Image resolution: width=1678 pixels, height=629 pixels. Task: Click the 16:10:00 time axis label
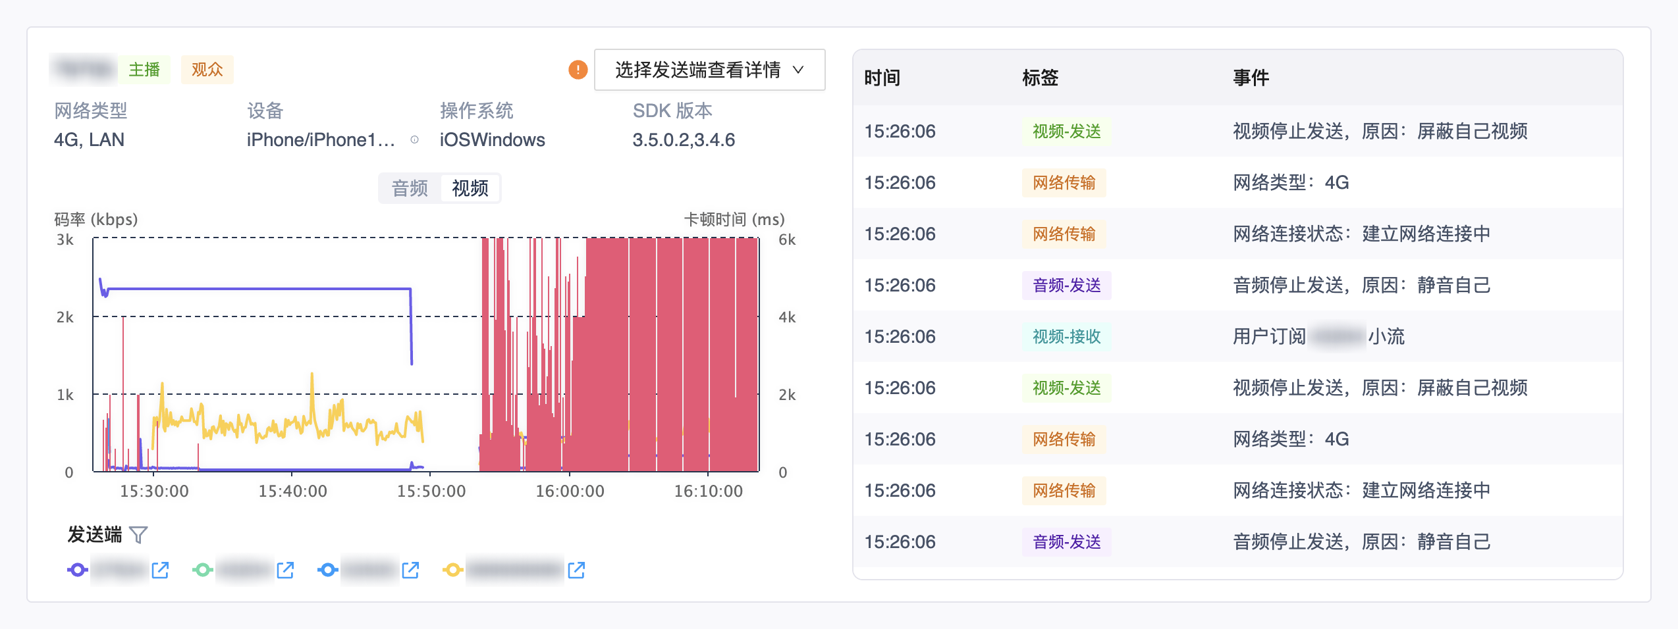coord(708,491)
